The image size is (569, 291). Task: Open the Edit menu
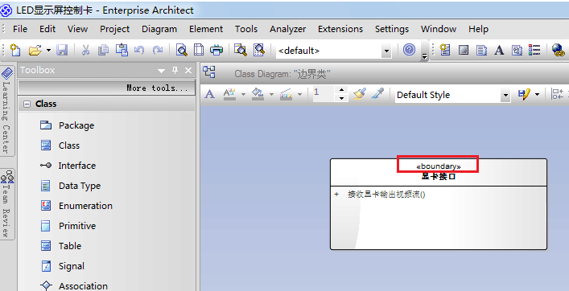[x=47, y=29]
